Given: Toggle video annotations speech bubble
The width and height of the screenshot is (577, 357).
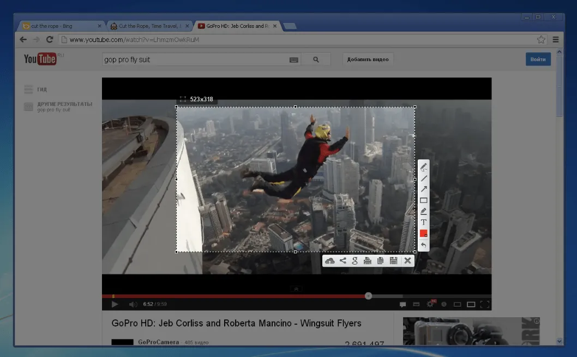Looking at the screenshot, I should pyautogui.click(x=402, y=304).
